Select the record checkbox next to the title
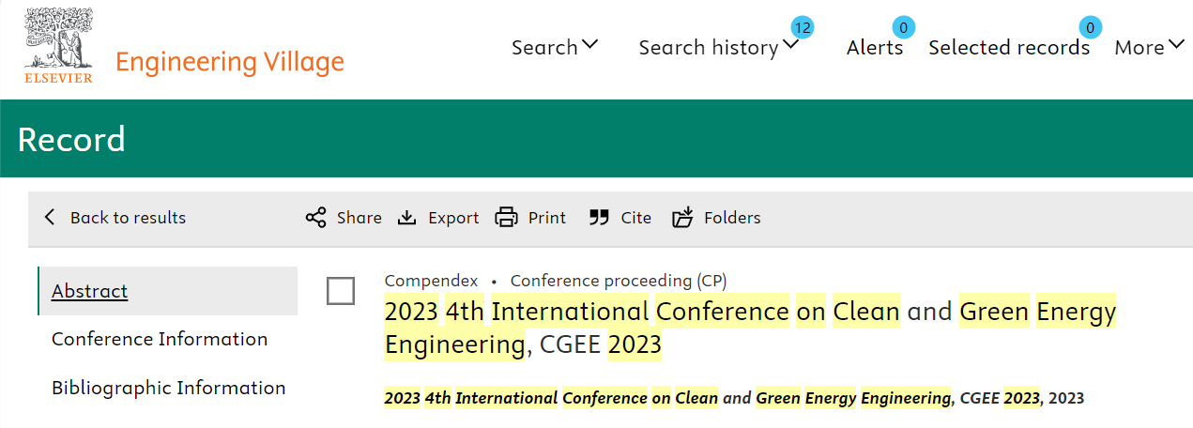Screen dimensions: 1193x428 click(x=341, y=291)
